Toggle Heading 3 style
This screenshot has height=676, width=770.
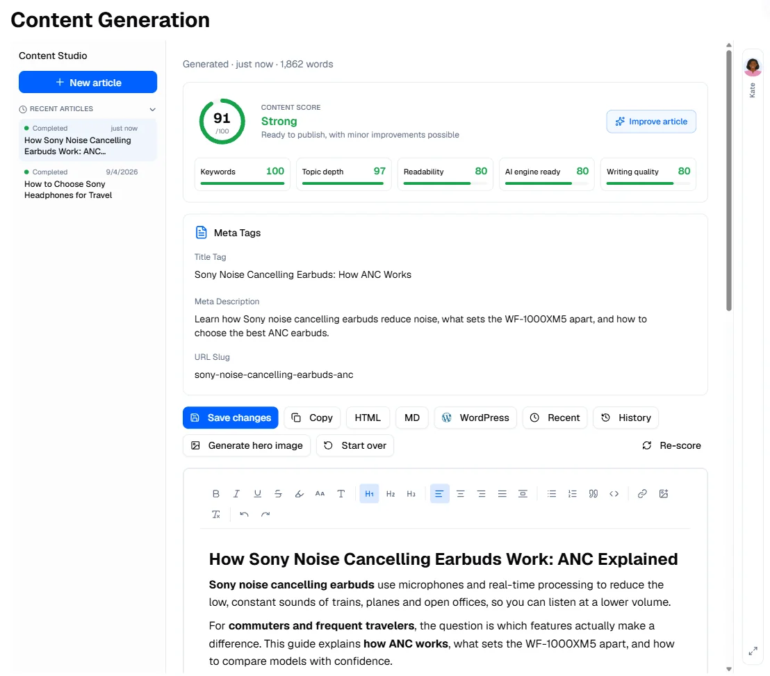(411, 493)
